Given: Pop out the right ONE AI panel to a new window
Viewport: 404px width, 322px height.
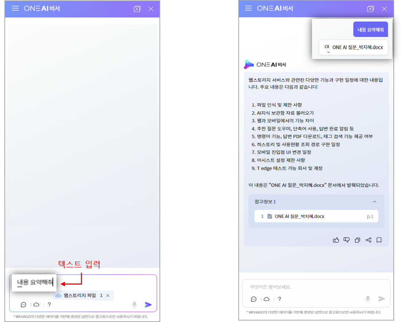Looking at the screenshot, I should point(370,9).
